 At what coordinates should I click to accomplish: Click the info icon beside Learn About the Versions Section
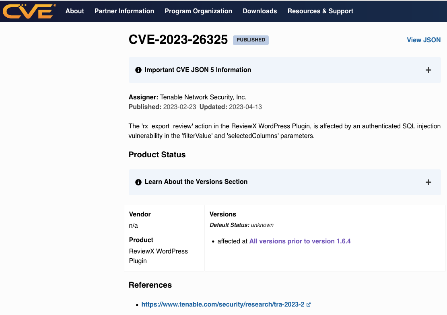[138, 182]
